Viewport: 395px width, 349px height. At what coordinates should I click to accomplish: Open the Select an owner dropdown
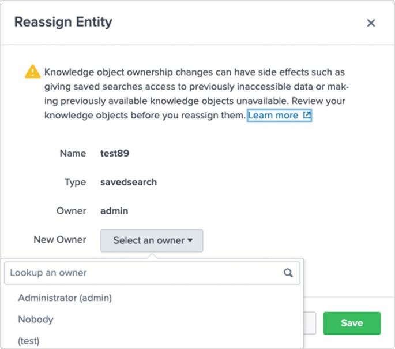[152, 240]
